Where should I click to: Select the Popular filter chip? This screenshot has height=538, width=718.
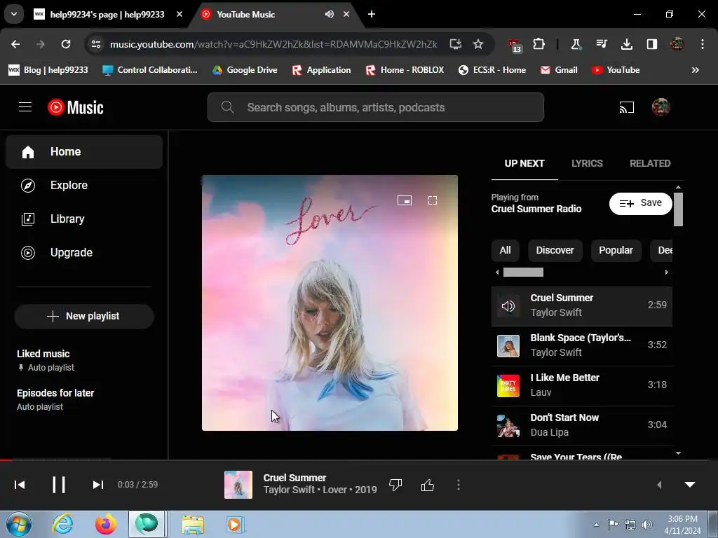click(616, 250)
